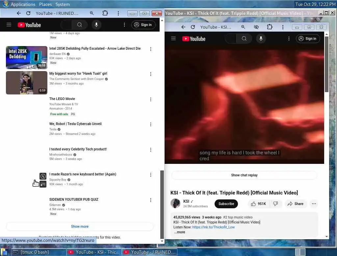Open options for SIDEMEN YOUTUBER PUB QUIZ
The image size is (337, 256).
(151, 200)
